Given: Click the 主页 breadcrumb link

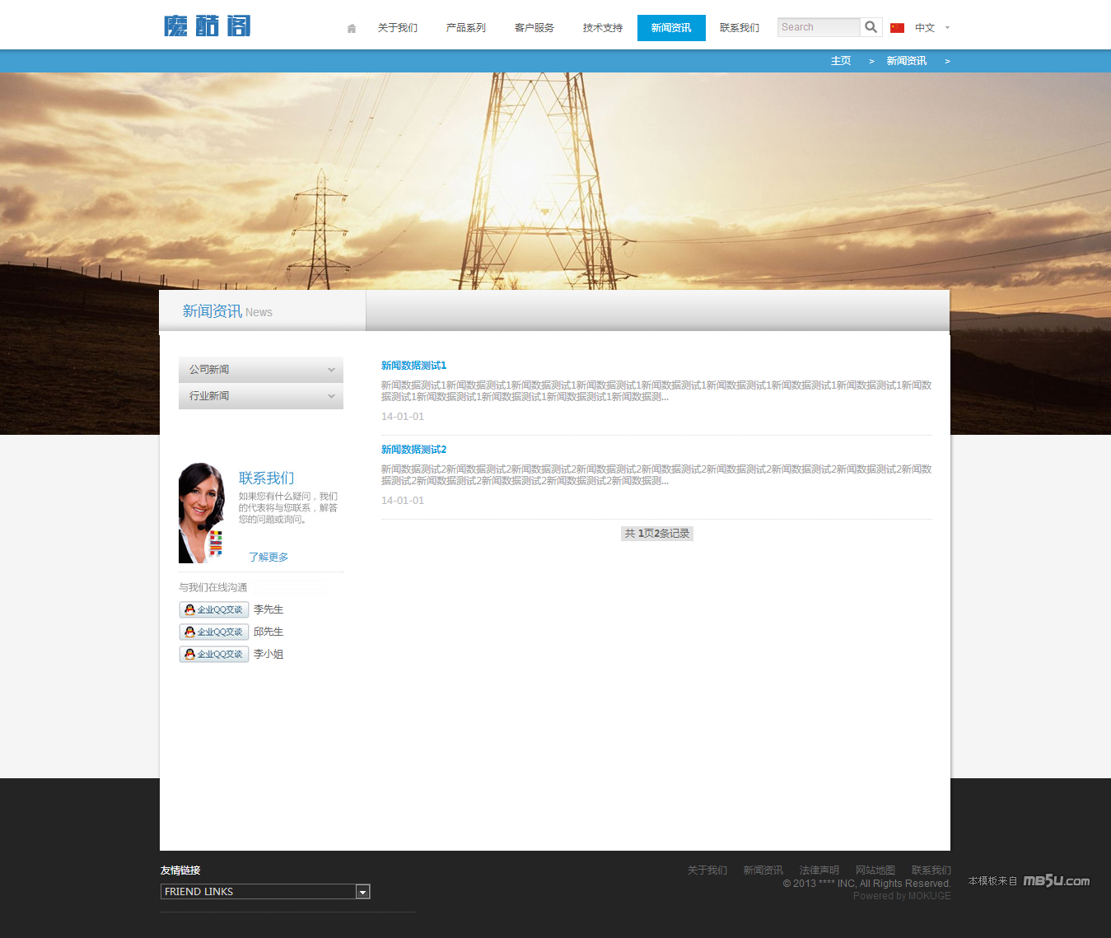Looking at the screenshot, I should [x=841, y=61].
